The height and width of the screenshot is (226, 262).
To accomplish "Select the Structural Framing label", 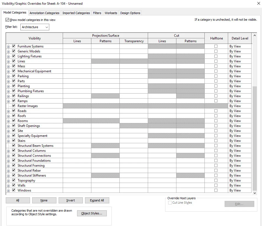I will coord(31,166).
